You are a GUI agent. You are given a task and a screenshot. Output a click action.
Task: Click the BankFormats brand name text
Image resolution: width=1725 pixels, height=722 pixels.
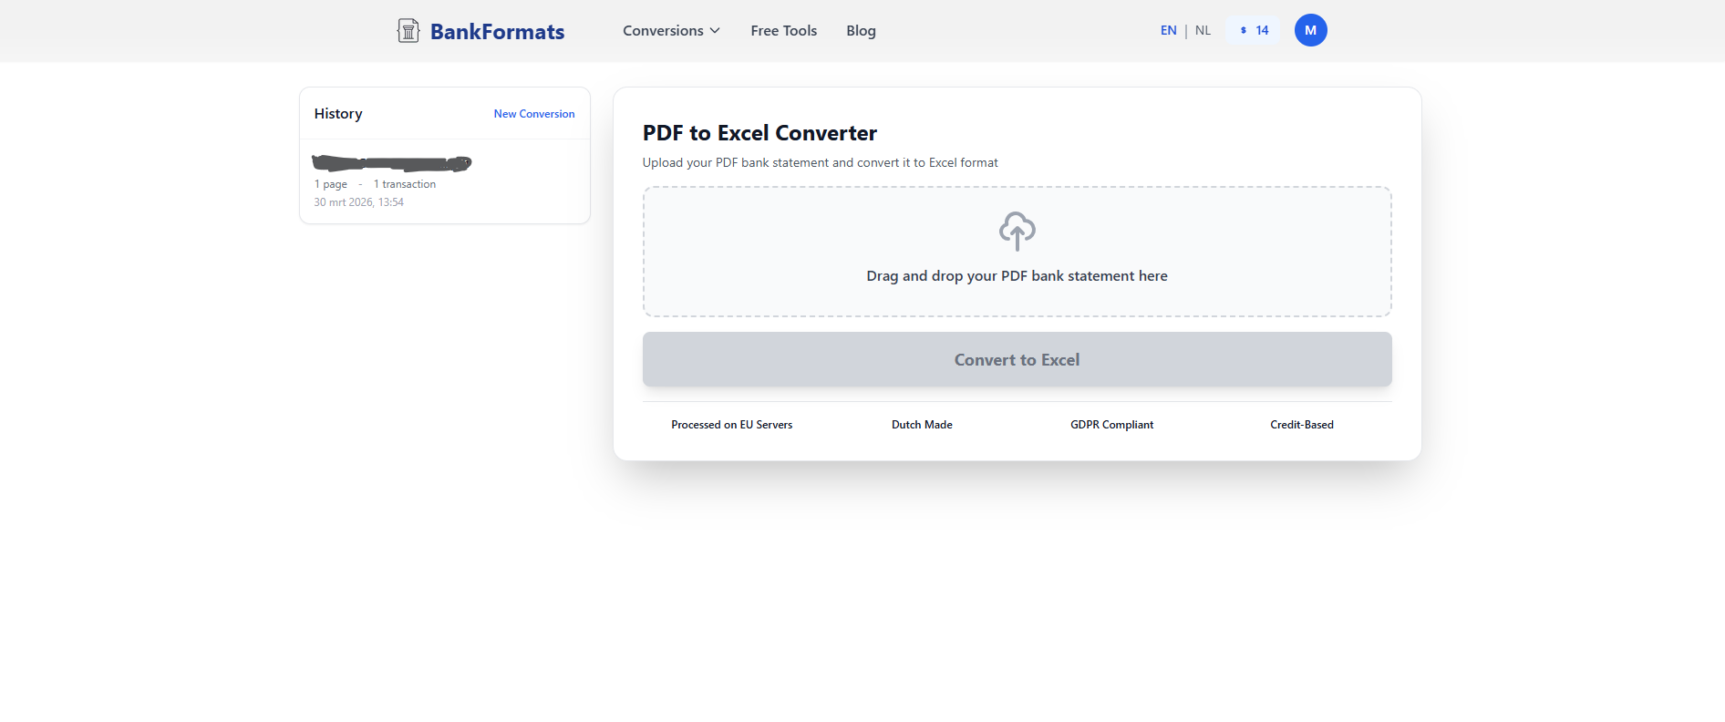[497, 32]
